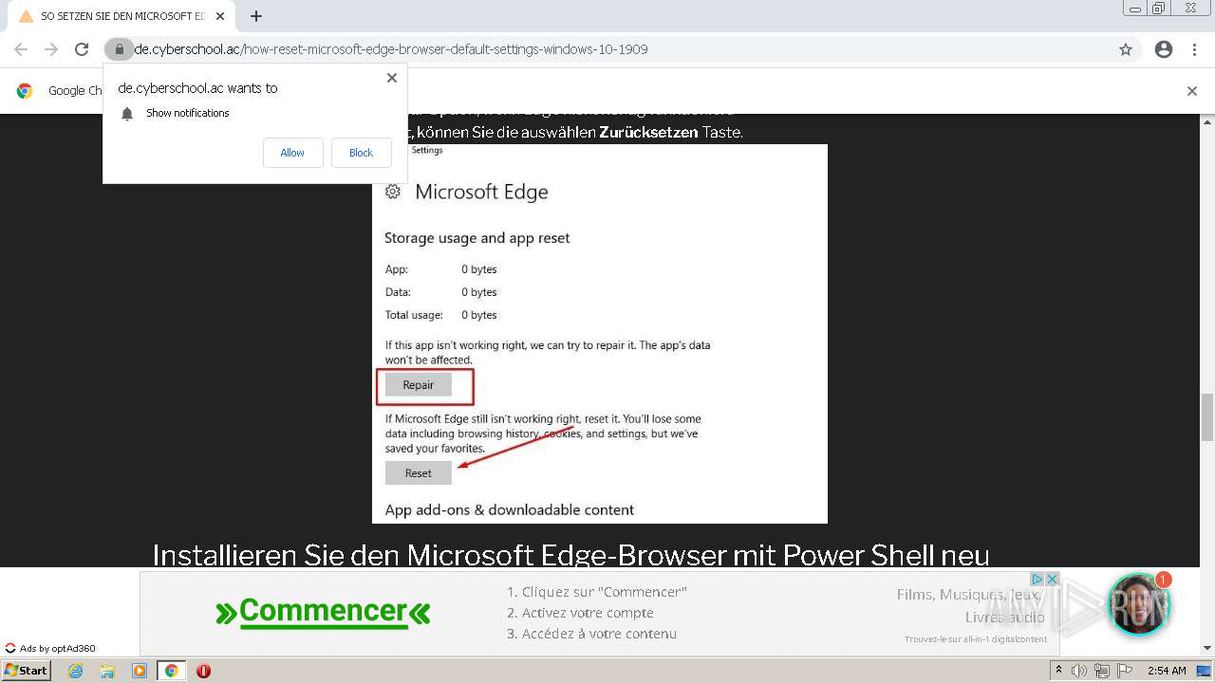Open the AdChoices info icon on ad
The width and height of the screenshot is (1215, 683).
1037,579
